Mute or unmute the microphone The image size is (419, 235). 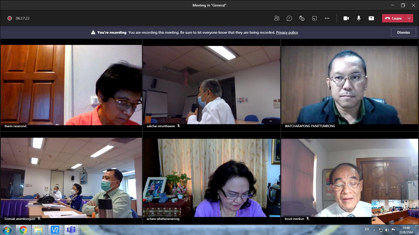coord(359,18)
